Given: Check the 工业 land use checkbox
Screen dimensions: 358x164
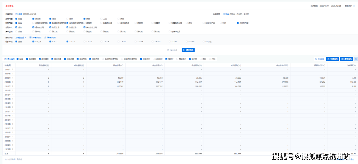Looking at the screenshot, I should click(x=101, y=19).
